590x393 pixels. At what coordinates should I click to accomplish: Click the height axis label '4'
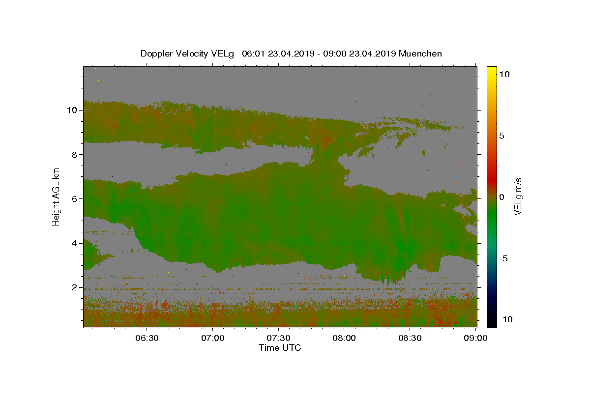point(74,243)
